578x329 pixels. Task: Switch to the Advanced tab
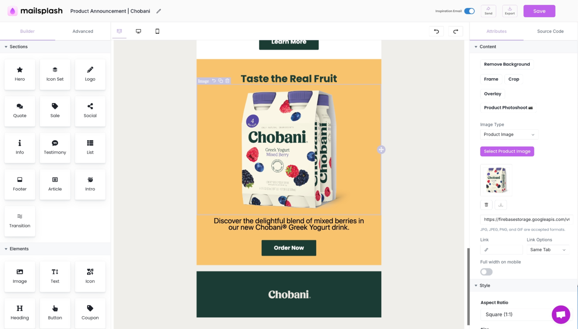(x=83, y=31)
